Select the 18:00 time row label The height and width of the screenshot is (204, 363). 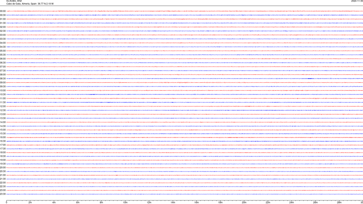(3, 153)
